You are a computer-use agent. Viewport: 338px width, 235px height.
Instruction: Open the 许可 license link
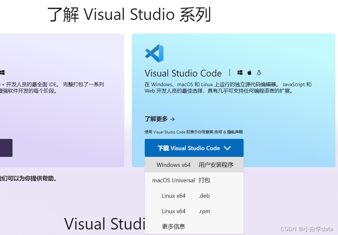218,132
